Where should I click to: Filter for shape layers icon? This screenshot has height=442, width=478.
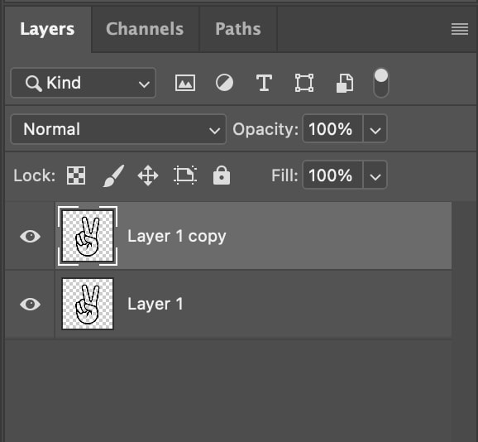pos(304,83)
